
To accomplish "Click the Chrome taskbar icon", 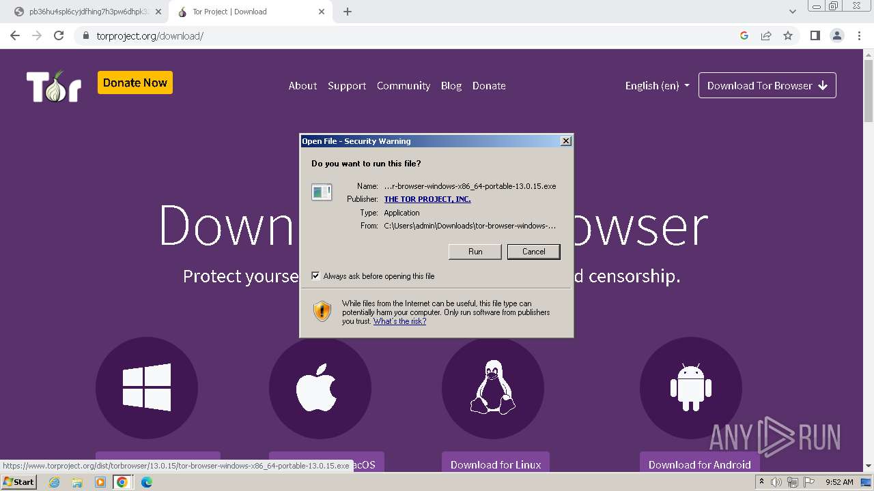I will click(122, 482).
